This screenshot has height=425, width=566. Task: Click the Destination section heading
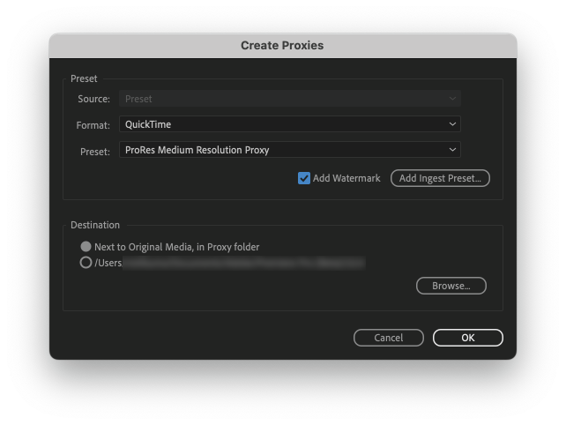point(95,225)
